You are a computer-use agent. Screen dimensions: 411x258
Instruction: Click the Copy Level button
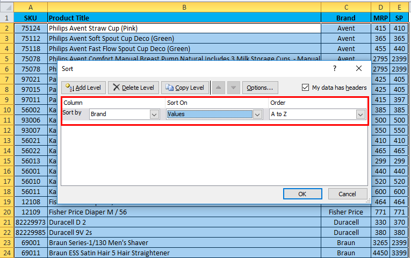[185, 88]
